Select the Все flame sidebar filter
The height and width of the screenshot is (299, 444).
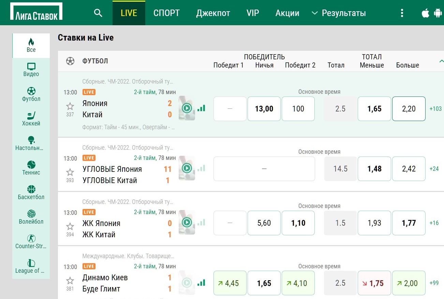pyautogui.click(x=31, y=45)
